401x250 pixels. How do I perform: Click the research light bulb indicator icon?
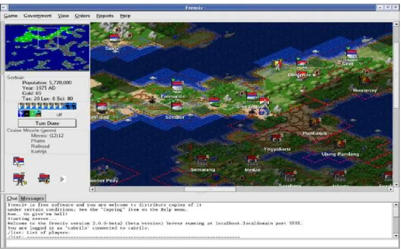tap(21, 114)
